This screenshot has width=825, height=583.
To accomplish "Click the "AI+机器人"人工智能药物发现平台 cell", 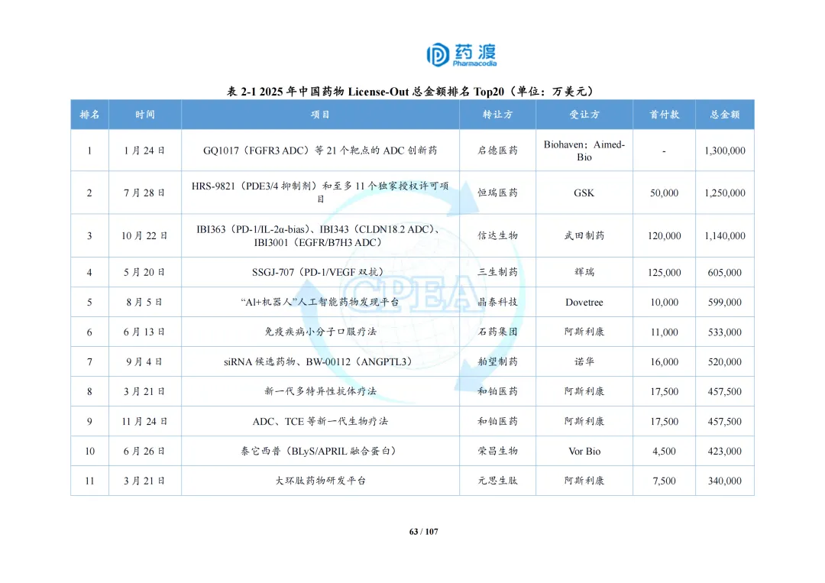I will 319,303.
